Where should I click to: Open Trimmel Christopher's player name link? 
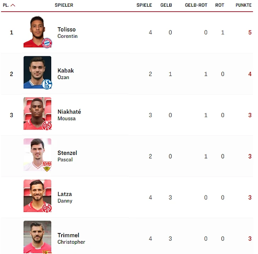[71, 238]
